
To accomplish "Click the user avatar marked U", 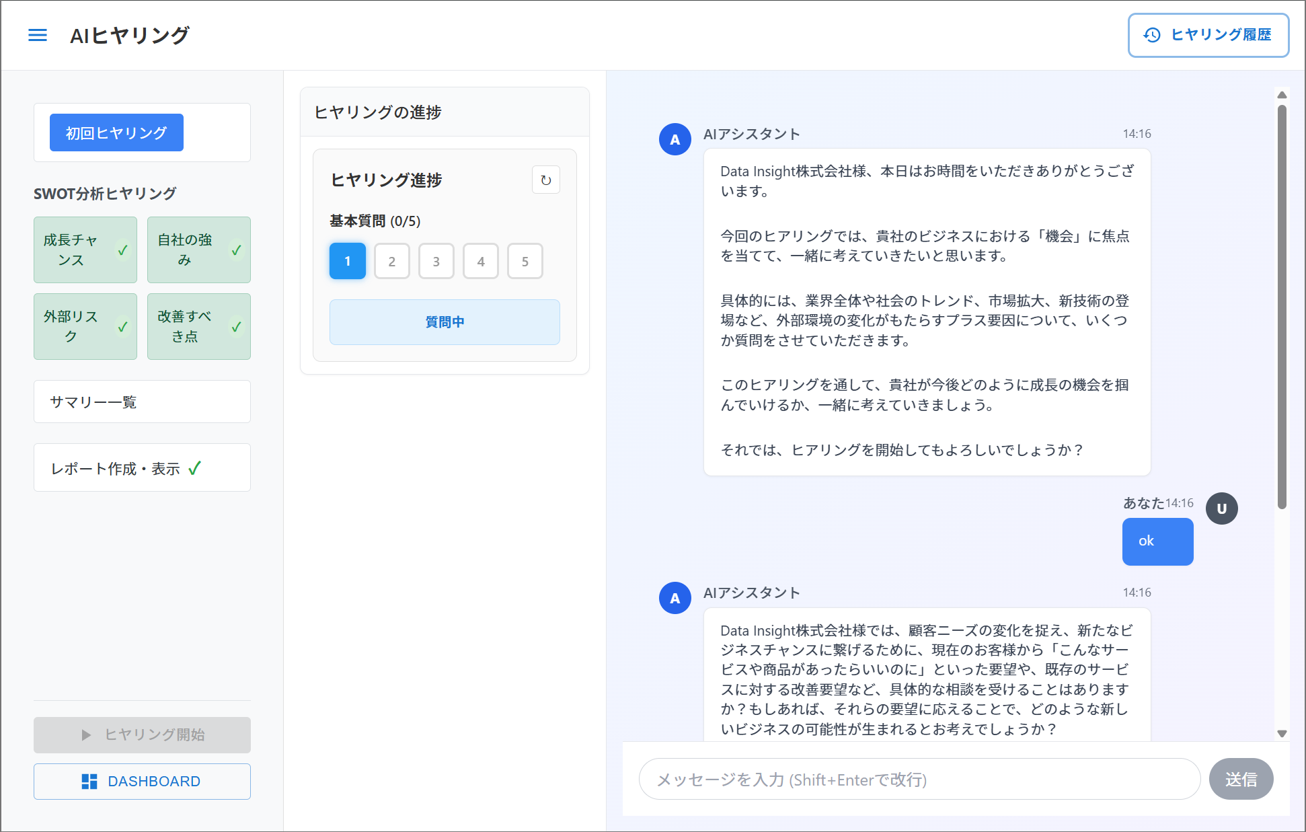I will tap(1222, 508).
